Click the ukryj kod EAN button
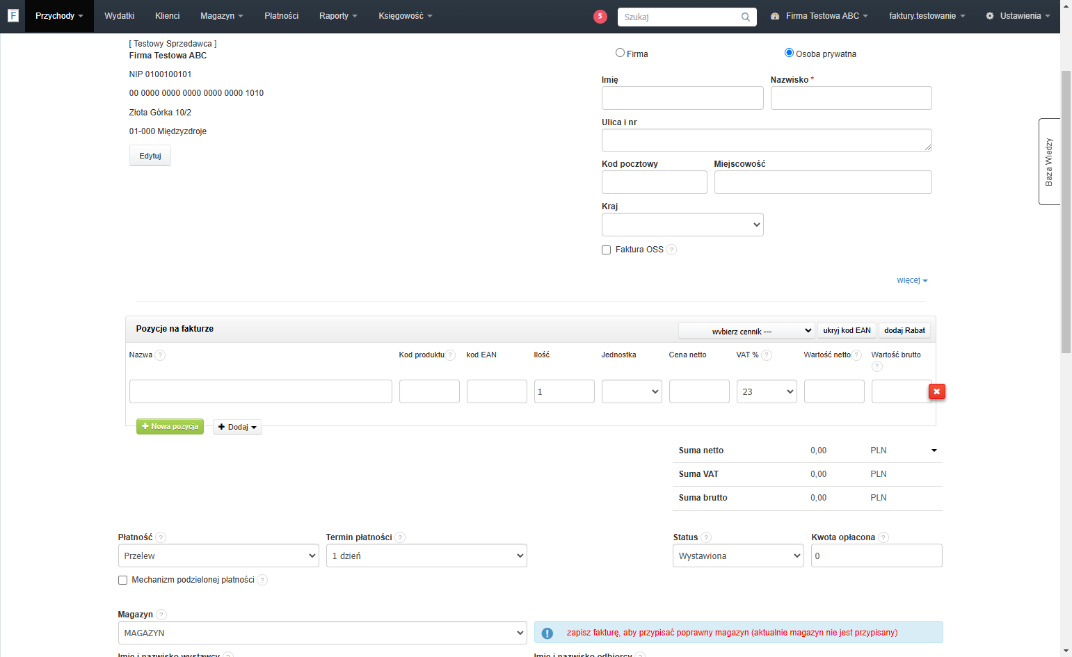The height and width of the screenshot is (657, 1072). [847, 330]
